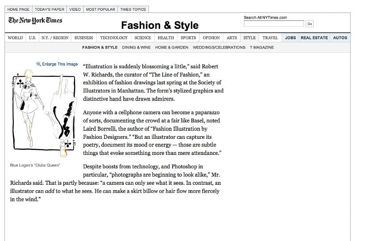Click The New York Times logo
Screen dimensions: 372x241
tap(35, 21)
